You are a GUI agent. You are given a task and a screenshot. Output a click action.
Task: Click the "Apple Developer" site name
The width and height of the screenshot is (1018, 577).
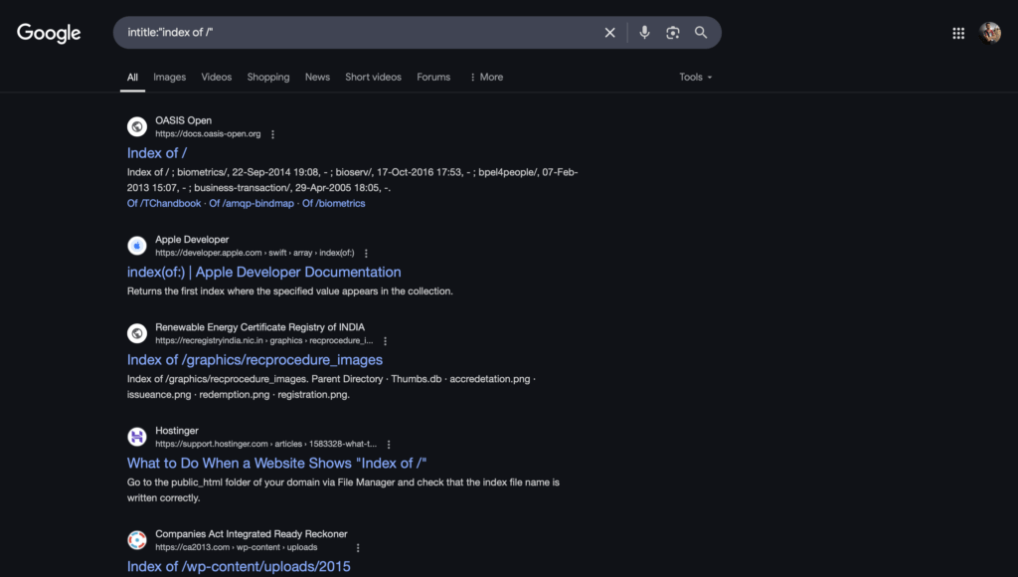tap(192, 239)
